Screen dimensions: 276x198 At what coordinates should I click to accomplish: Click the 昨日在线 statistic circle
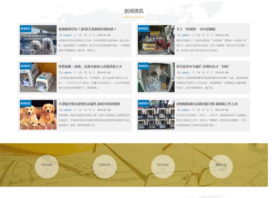click(x=163, y=166)
